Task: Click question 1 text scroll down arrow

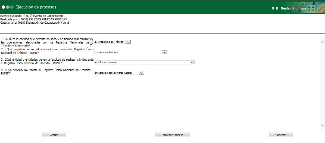Action: [91, 44]
